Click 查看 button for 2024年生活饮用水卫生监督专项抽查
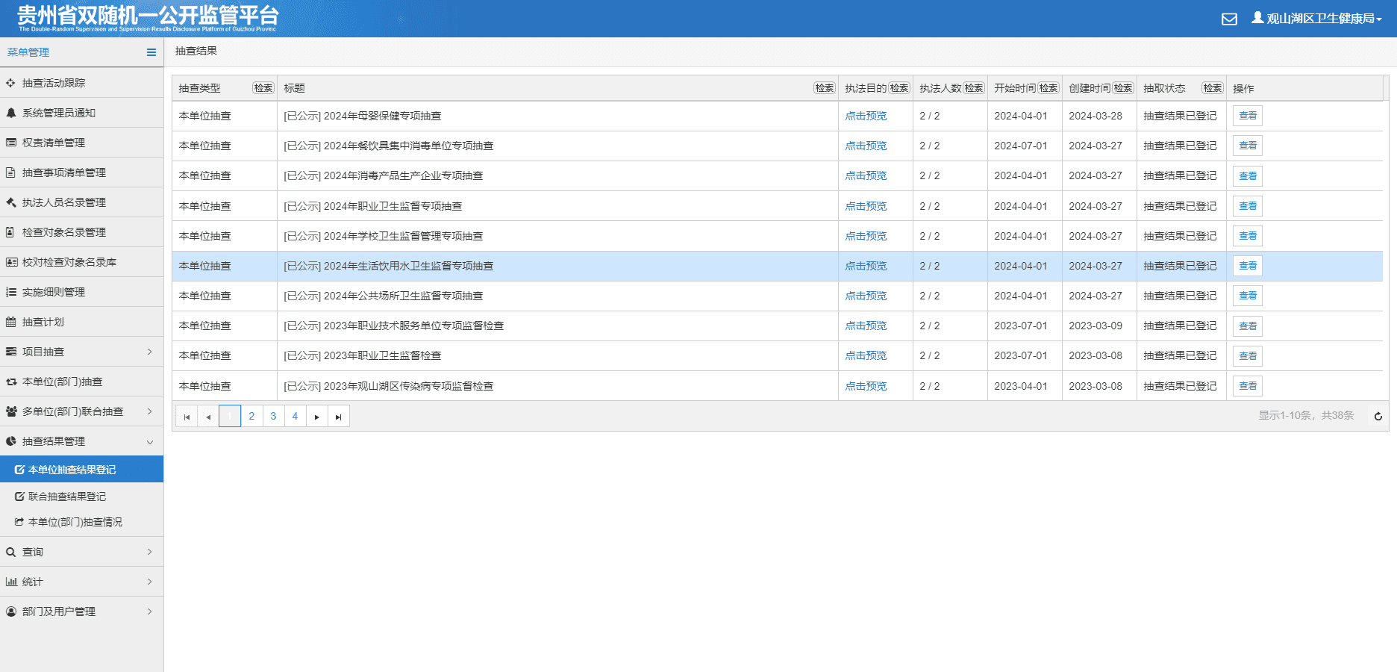1397x672 pixels. coord(1248,266)
